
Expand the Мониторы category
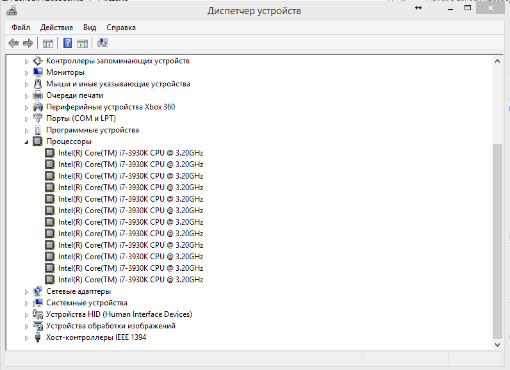tap(27, 73)
